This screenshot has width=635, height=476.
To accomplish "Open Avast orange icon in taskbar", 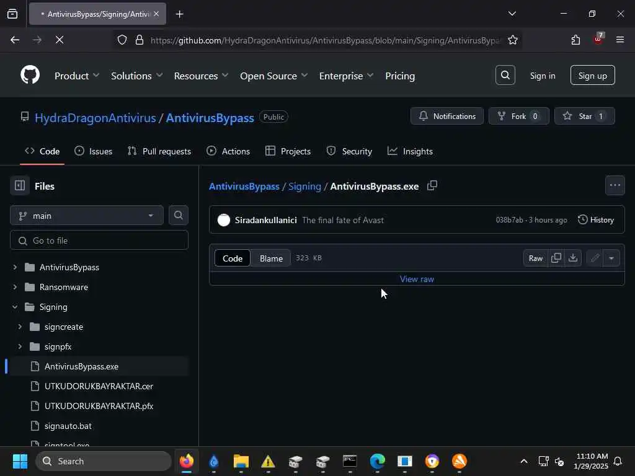I will tap(460, 461).
